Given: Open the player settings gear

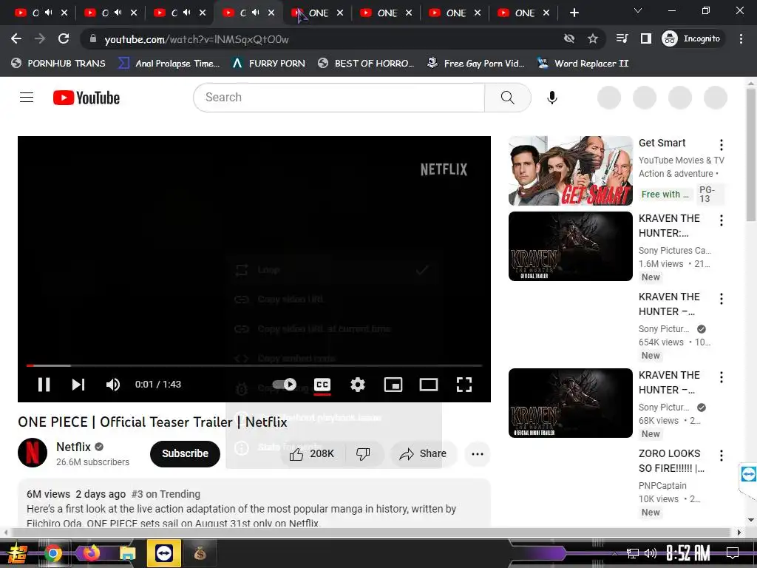Looking at the screenshot, I should [357, 385].
